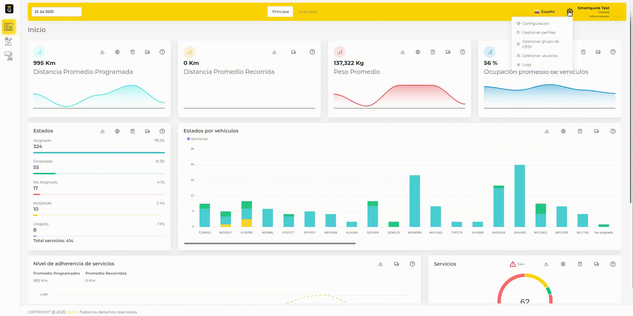Open help icon in Estados panel

point(162,131)
